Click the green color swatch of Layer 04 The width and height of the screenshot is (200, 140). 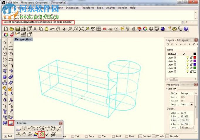(x=195, y=68)
